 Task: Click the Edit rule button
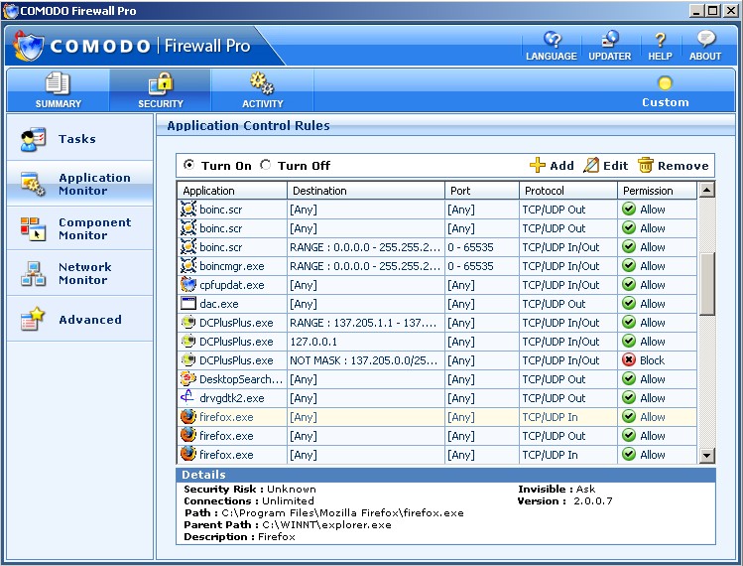(605, 165)
